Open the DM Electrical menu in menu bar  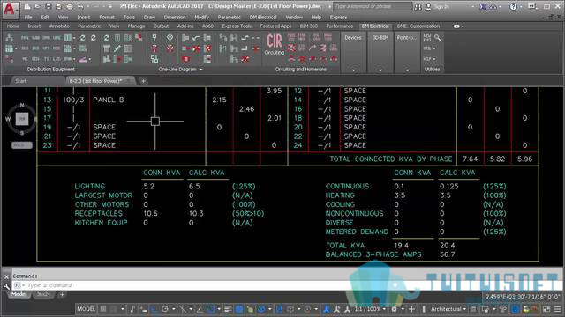pyautogui.click(x=263, y=18)
